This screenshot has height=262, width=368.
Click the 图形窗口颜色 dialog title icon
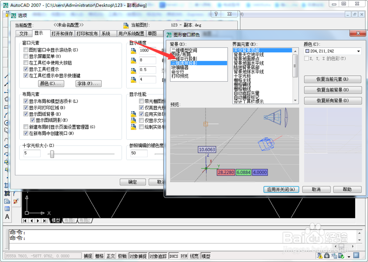[169, 35]
